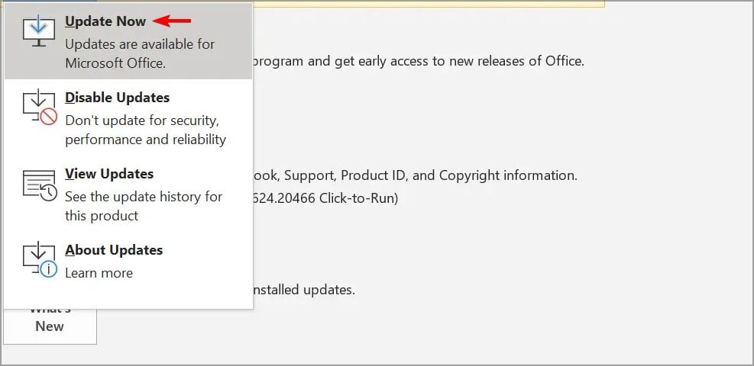Click "See the update history" description text
The width and height of the screenshot is (754, 366).
click(143, 197)
